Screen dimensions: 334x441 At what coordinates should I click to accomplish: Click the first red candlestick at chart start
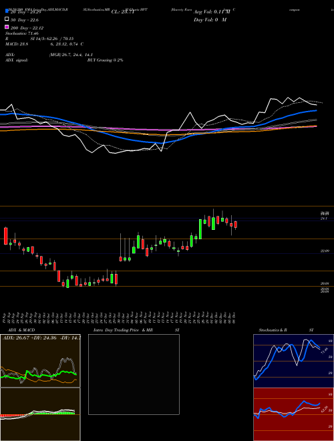[x=5, y=236]
